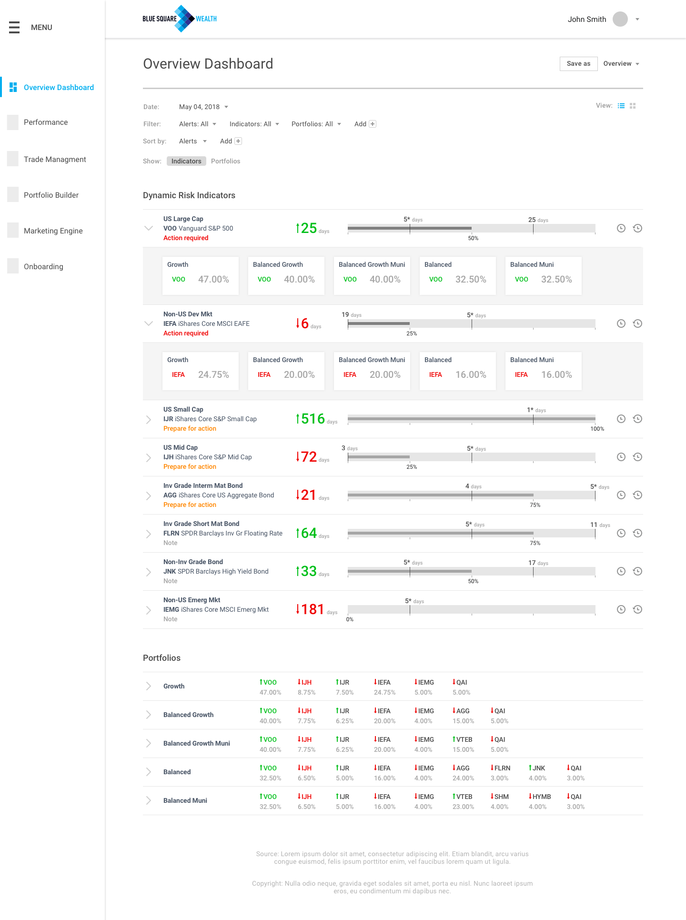Collapse the Non-US Dev Mkt indicator row
This screenshot has width=686, height=920.
149,324
